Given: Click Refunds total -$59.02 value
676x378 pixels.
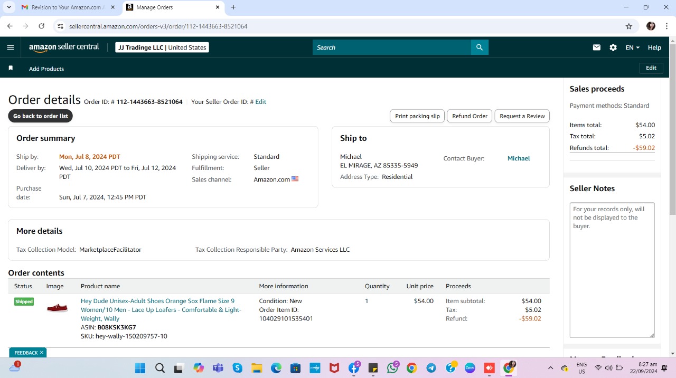Looking at the screenshot, I should click(644, 148).
